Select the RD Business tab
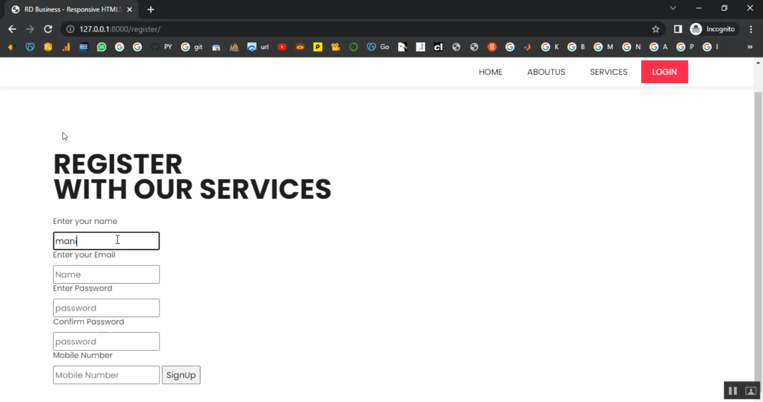Viewport: 763px width, 402px height. tap(71, 9)
